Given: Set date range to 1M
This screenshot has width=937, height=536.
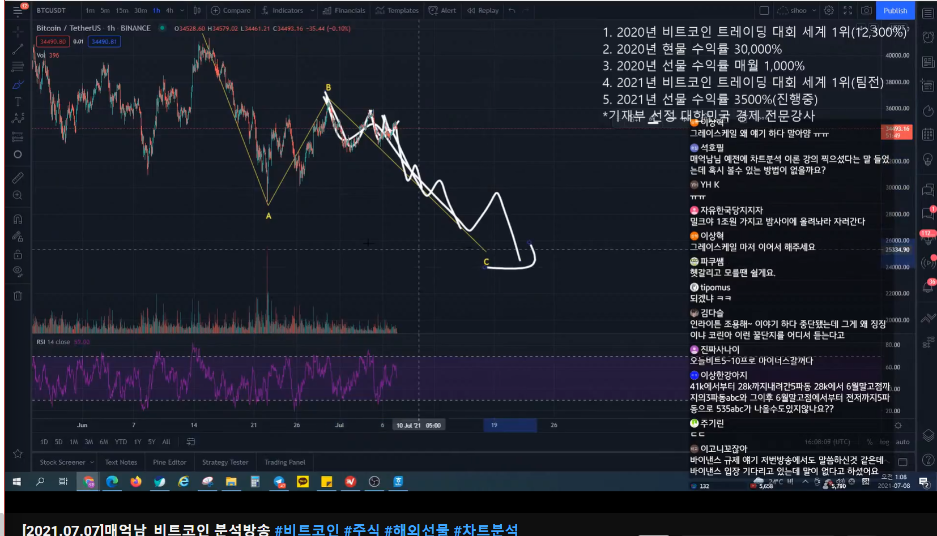Looking at the screenshot, I should click(x=74, y=442).
